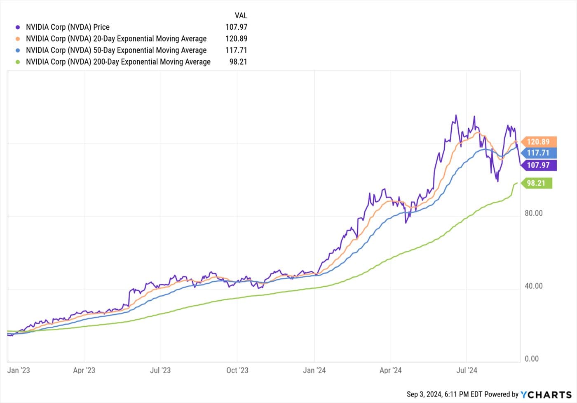The image size is (577, 403).
Task: Click the orange 20-Day EMA legend dot
Action: [x=18, y=39]
